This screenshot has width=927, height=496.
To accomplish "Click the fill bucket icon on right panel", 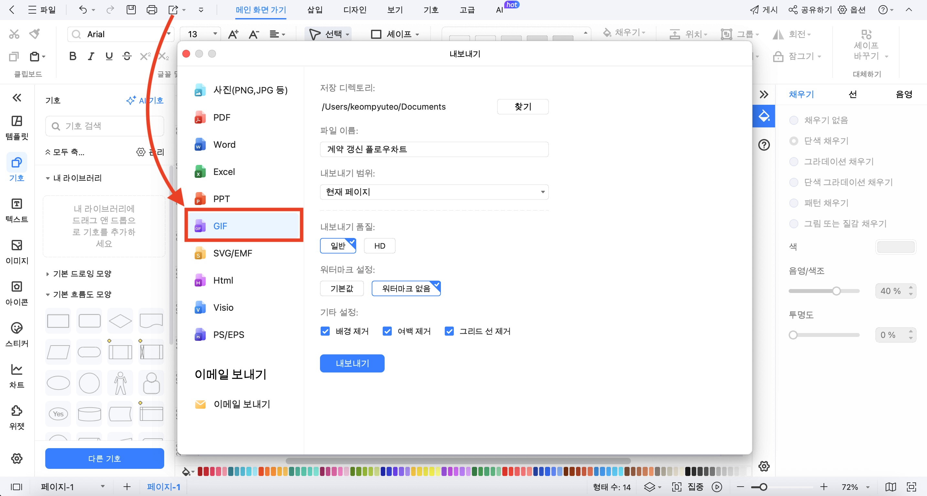I will click(x=764, y=116).
